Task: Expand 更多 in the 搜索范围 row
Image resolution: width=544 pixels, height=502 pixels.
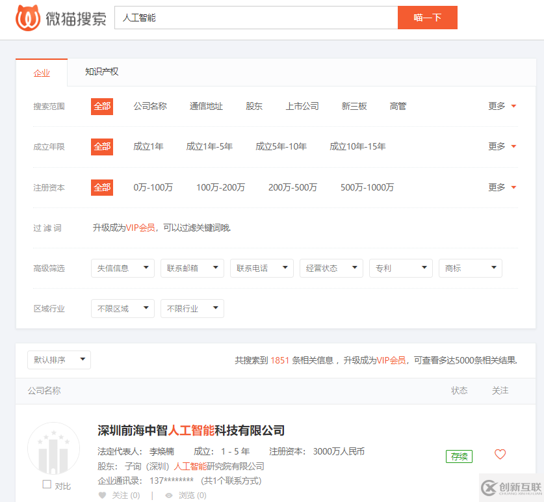Action: pos(502,106)
